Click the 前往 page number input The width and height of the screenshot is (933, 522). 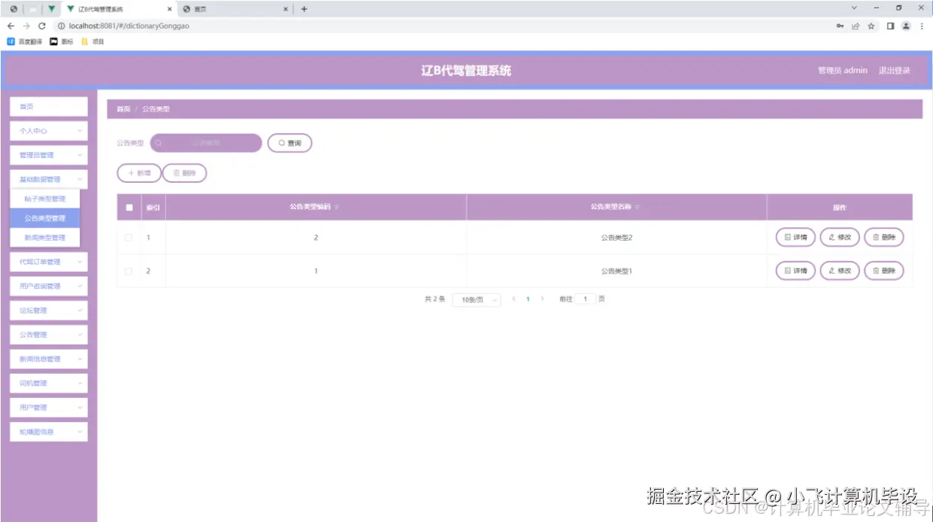586,299
